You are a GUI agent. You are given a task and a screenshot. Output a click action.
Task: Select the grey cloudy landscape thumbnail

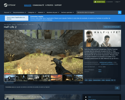coord(33,78)
